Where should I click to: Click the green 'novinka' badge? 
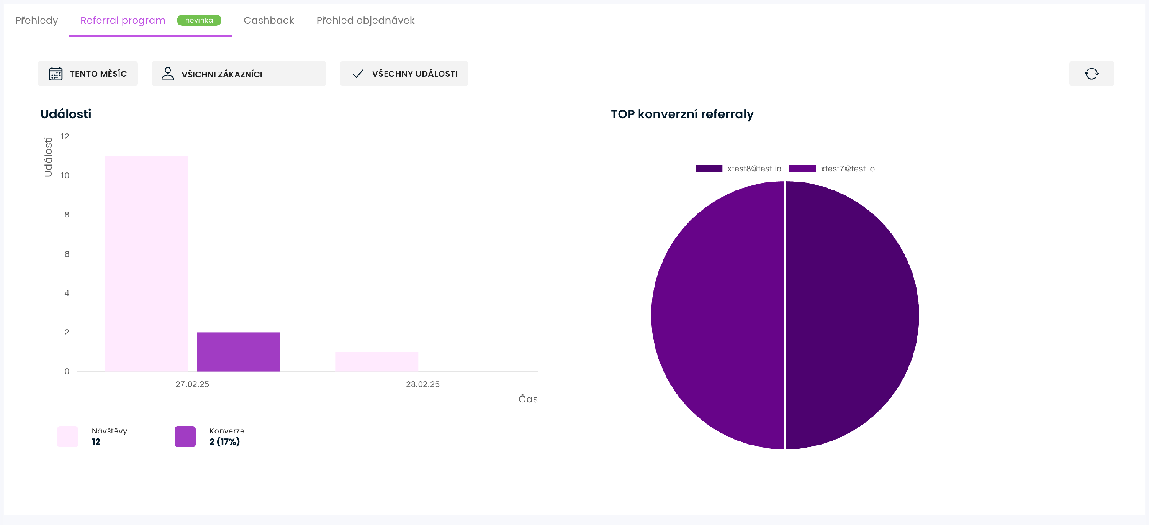(199, 20)
